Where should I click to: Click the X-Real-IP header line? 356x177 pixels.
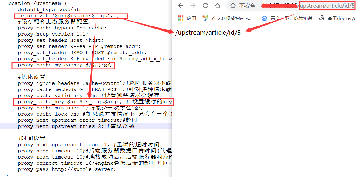[79, 46]
